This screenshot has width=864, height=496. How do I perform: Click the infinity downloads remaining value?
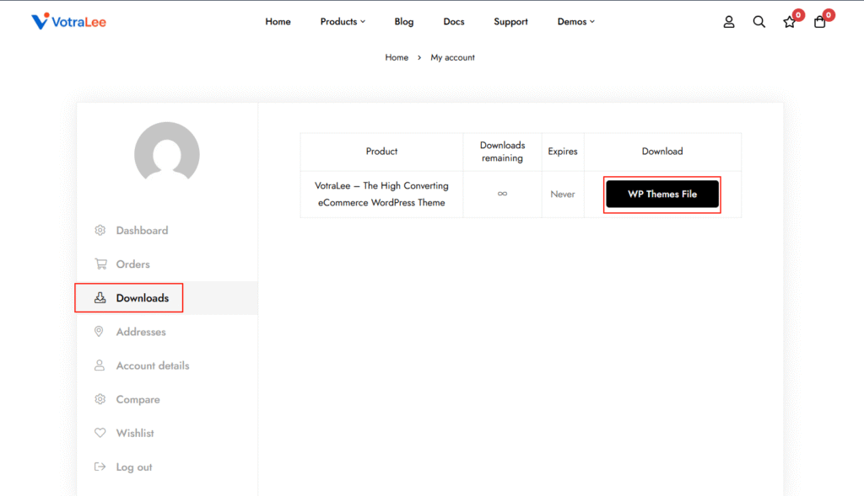click(502, 194)
